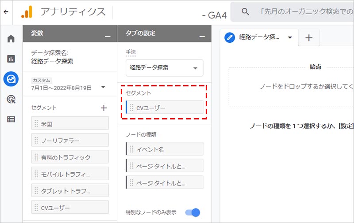The width and height of the screenshot is (354, 223).
Task: Add a new tab with plus button
Action: point(309,38)
